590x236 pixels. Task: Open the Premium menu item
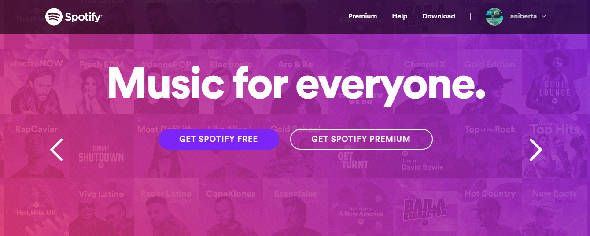tap(362, 16)
